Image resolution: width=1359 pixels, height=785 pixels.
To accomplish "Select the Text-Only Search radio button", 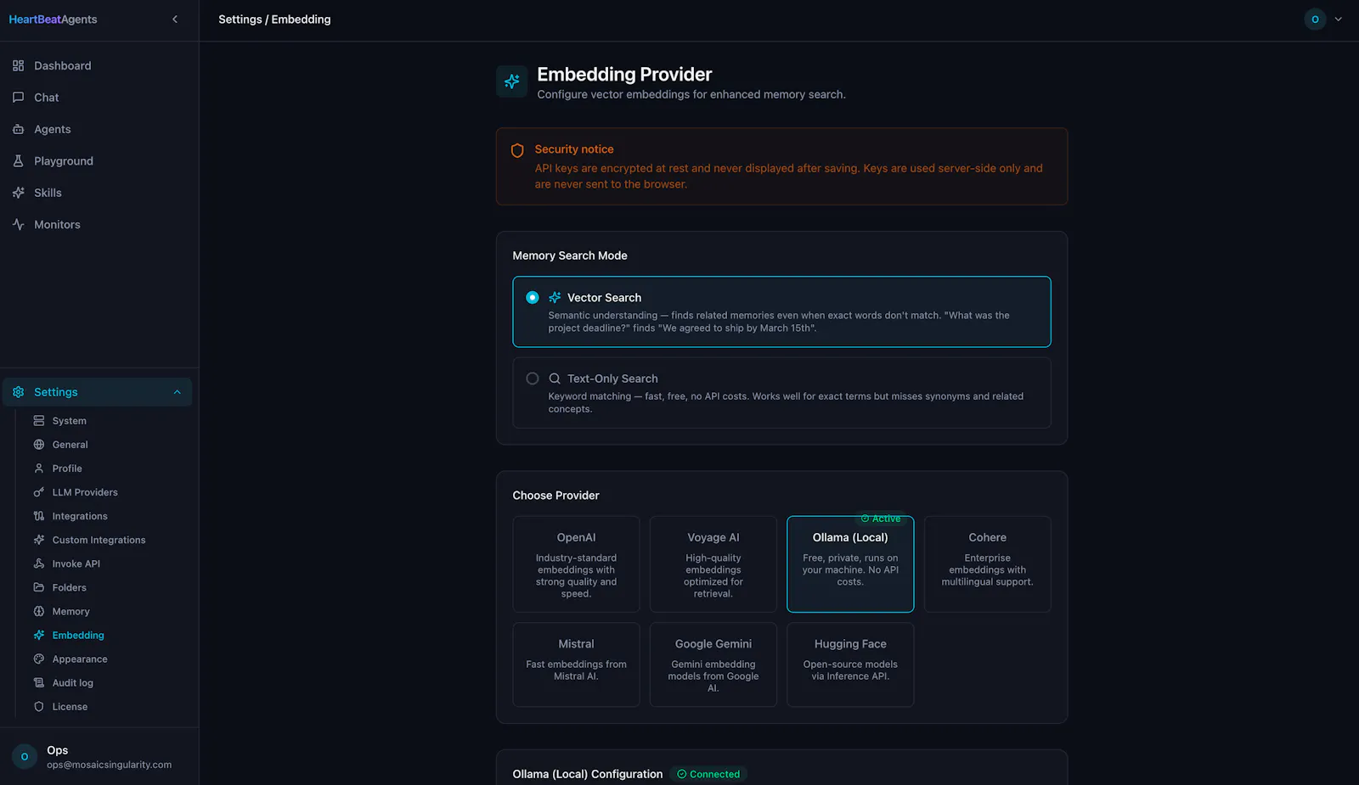I will tap(533, 378).
